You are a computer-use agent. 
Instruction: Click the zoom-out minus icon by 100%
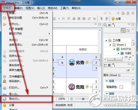(x=71, y=99)
